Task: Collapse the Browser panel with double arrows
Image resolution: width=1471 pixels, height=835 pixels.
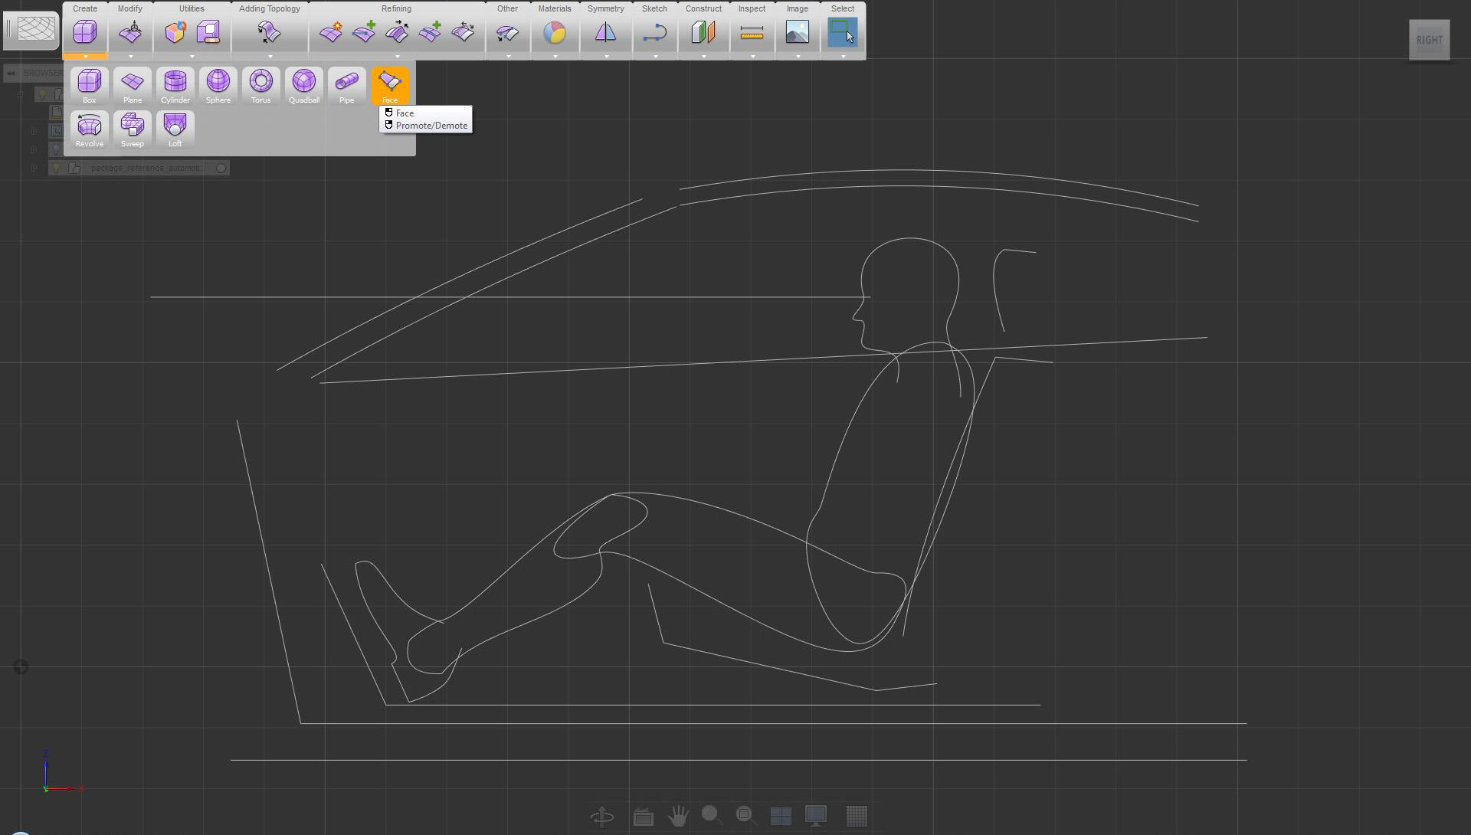Action: (11, 74)
